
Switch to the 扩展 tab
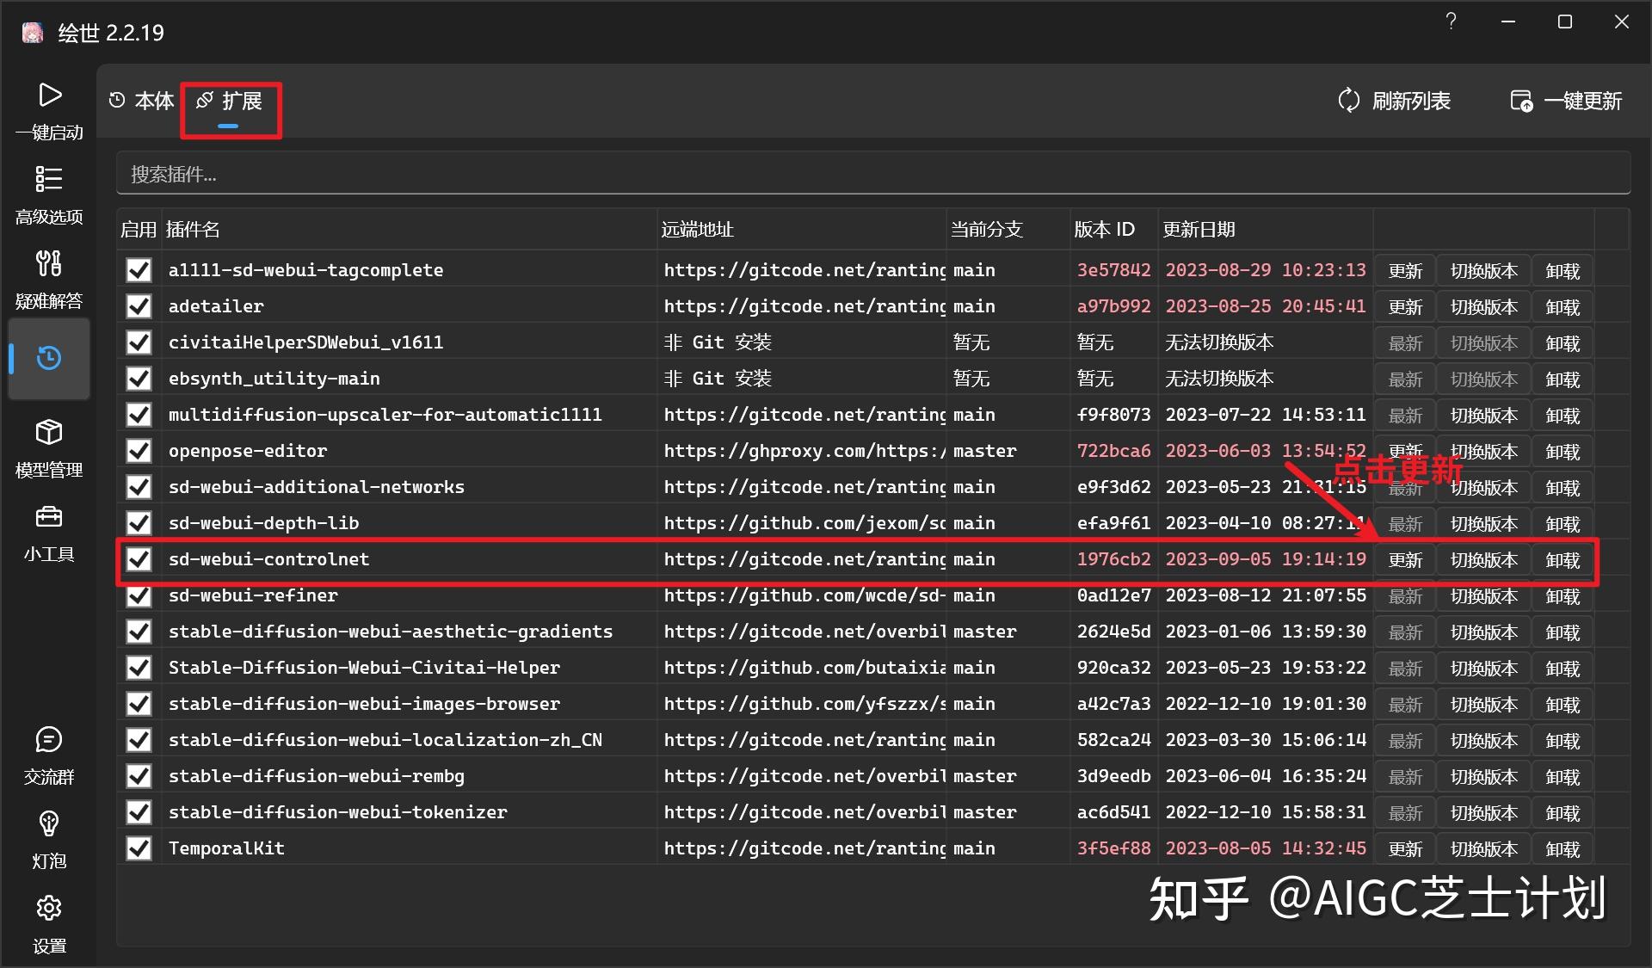coord(230,101)
